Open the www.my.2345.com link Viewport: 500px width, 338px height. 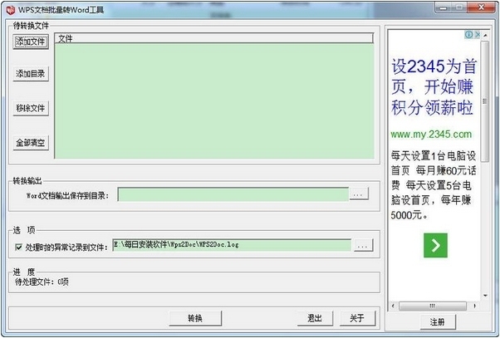[431, 135]
